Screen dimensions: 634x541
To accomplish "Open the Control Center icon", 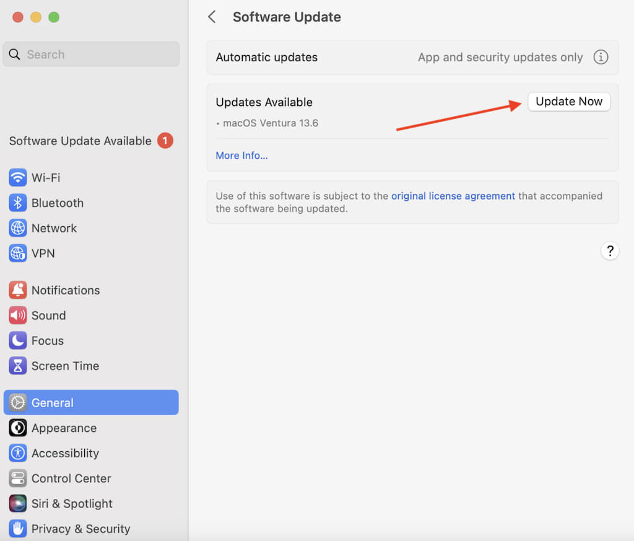I will tap(18, 478).
